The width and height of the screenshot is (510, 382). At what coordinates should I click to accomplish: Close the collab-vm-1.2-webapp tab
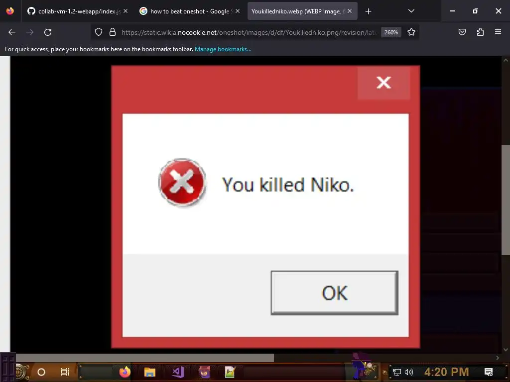pos(126,11)
